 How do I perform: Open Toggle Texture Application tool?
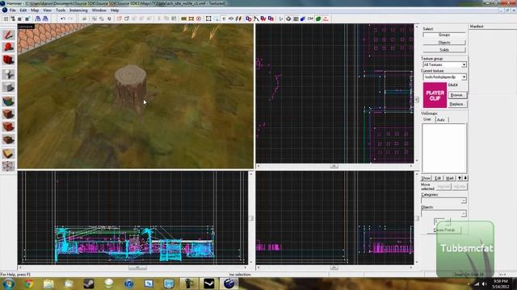coord(8,101)
